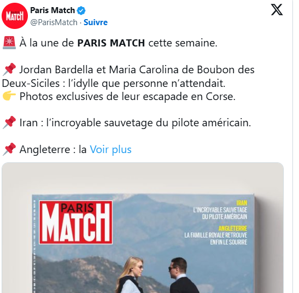Viewport: 299px width, 293px height.
Task: Expand the tweet with Voir plus
Action: point(110,149)
